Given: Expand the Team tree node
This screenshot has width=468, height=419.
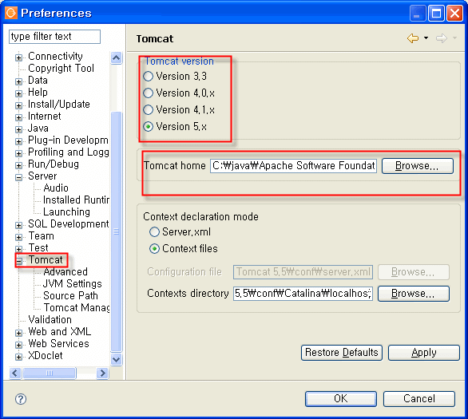Looking at the screenshot, I should click(x=18, y=237).
